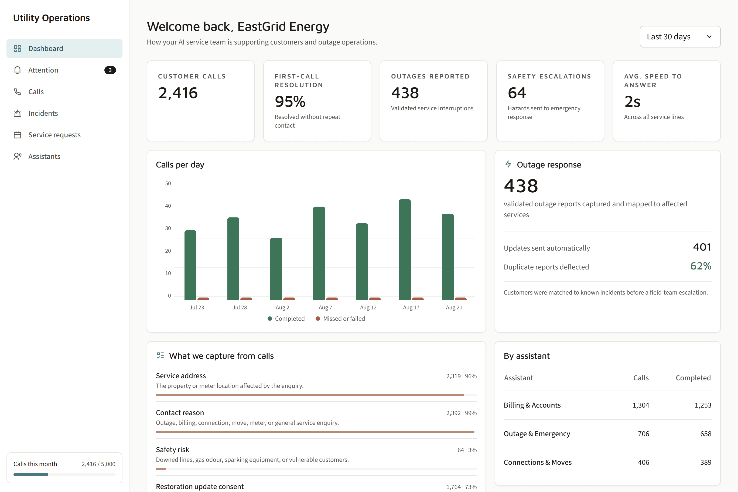The width and height of the screenshot is (738, 492).
Task: Click the Service requests calendar icon
Action: tap(17, 135)
